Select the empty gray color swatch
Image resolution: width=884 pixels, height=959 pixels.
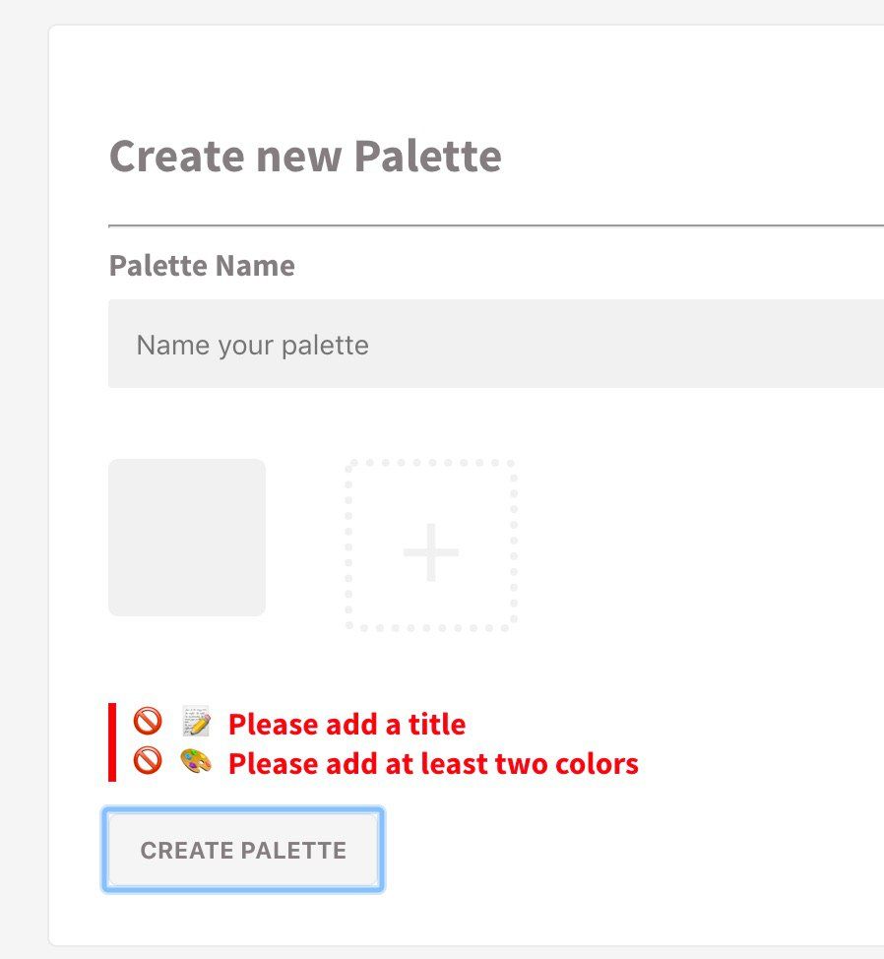(x=187, y=538)
